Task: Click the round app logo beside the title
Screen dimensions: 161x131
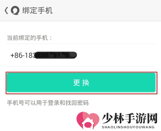Action: 15,10
